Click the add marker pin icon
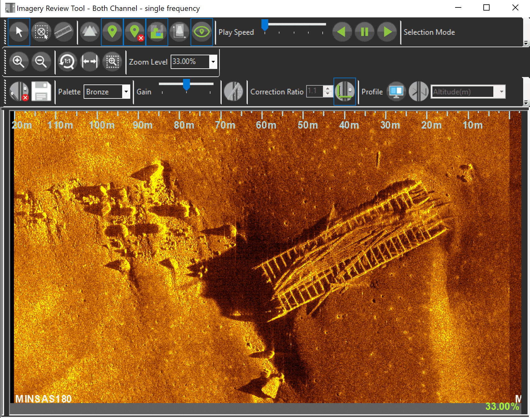The height and width of the screenshot is (418, 530). click(x=112, y=32)
